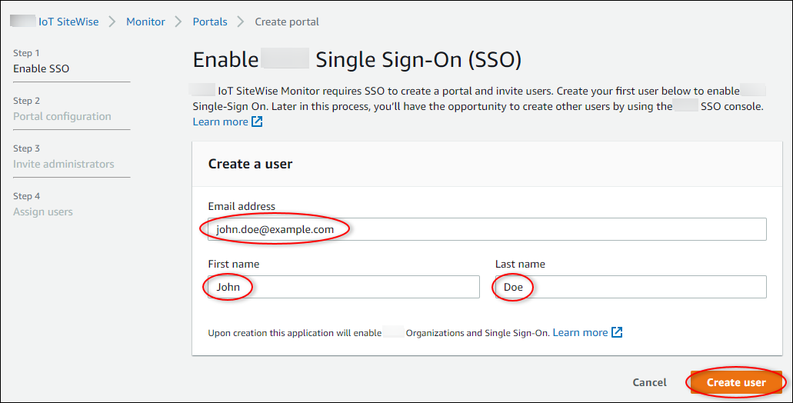Image resolution: width=793 pixels, height=403 pixels.
Task: Click into the Last name field
Action: click(x=630, y=287)
